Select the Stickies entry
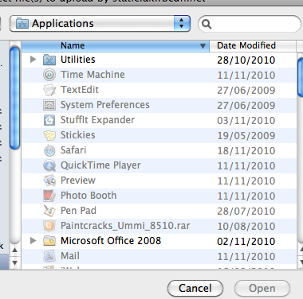 pyautogui.click(x=78, y=135)
